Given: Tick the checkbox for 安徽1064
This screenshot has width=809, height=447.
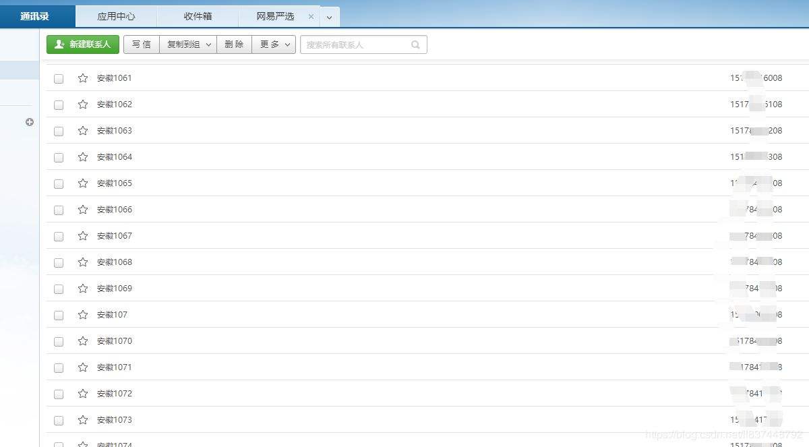Looking at the screenshot, I should [x=59, y=158].
